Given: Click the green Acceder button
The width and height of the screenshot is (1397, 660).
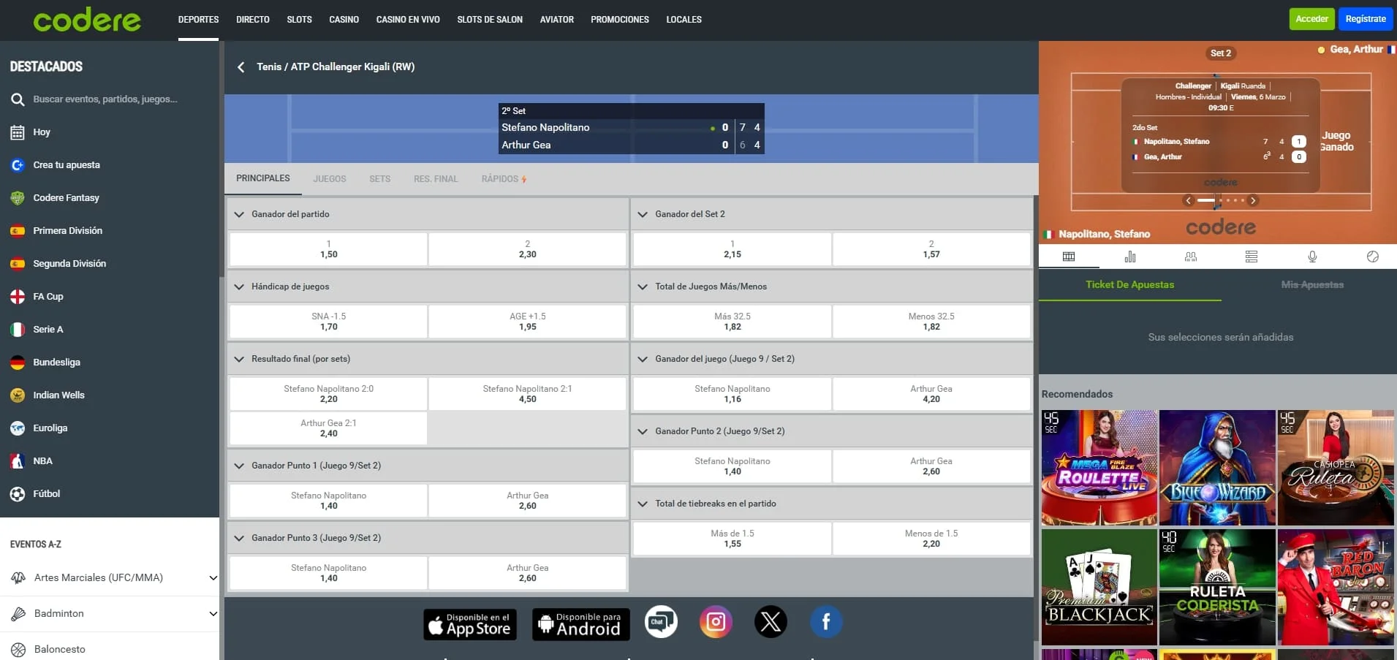Looking at the screenshot, I should [1311, 19].
